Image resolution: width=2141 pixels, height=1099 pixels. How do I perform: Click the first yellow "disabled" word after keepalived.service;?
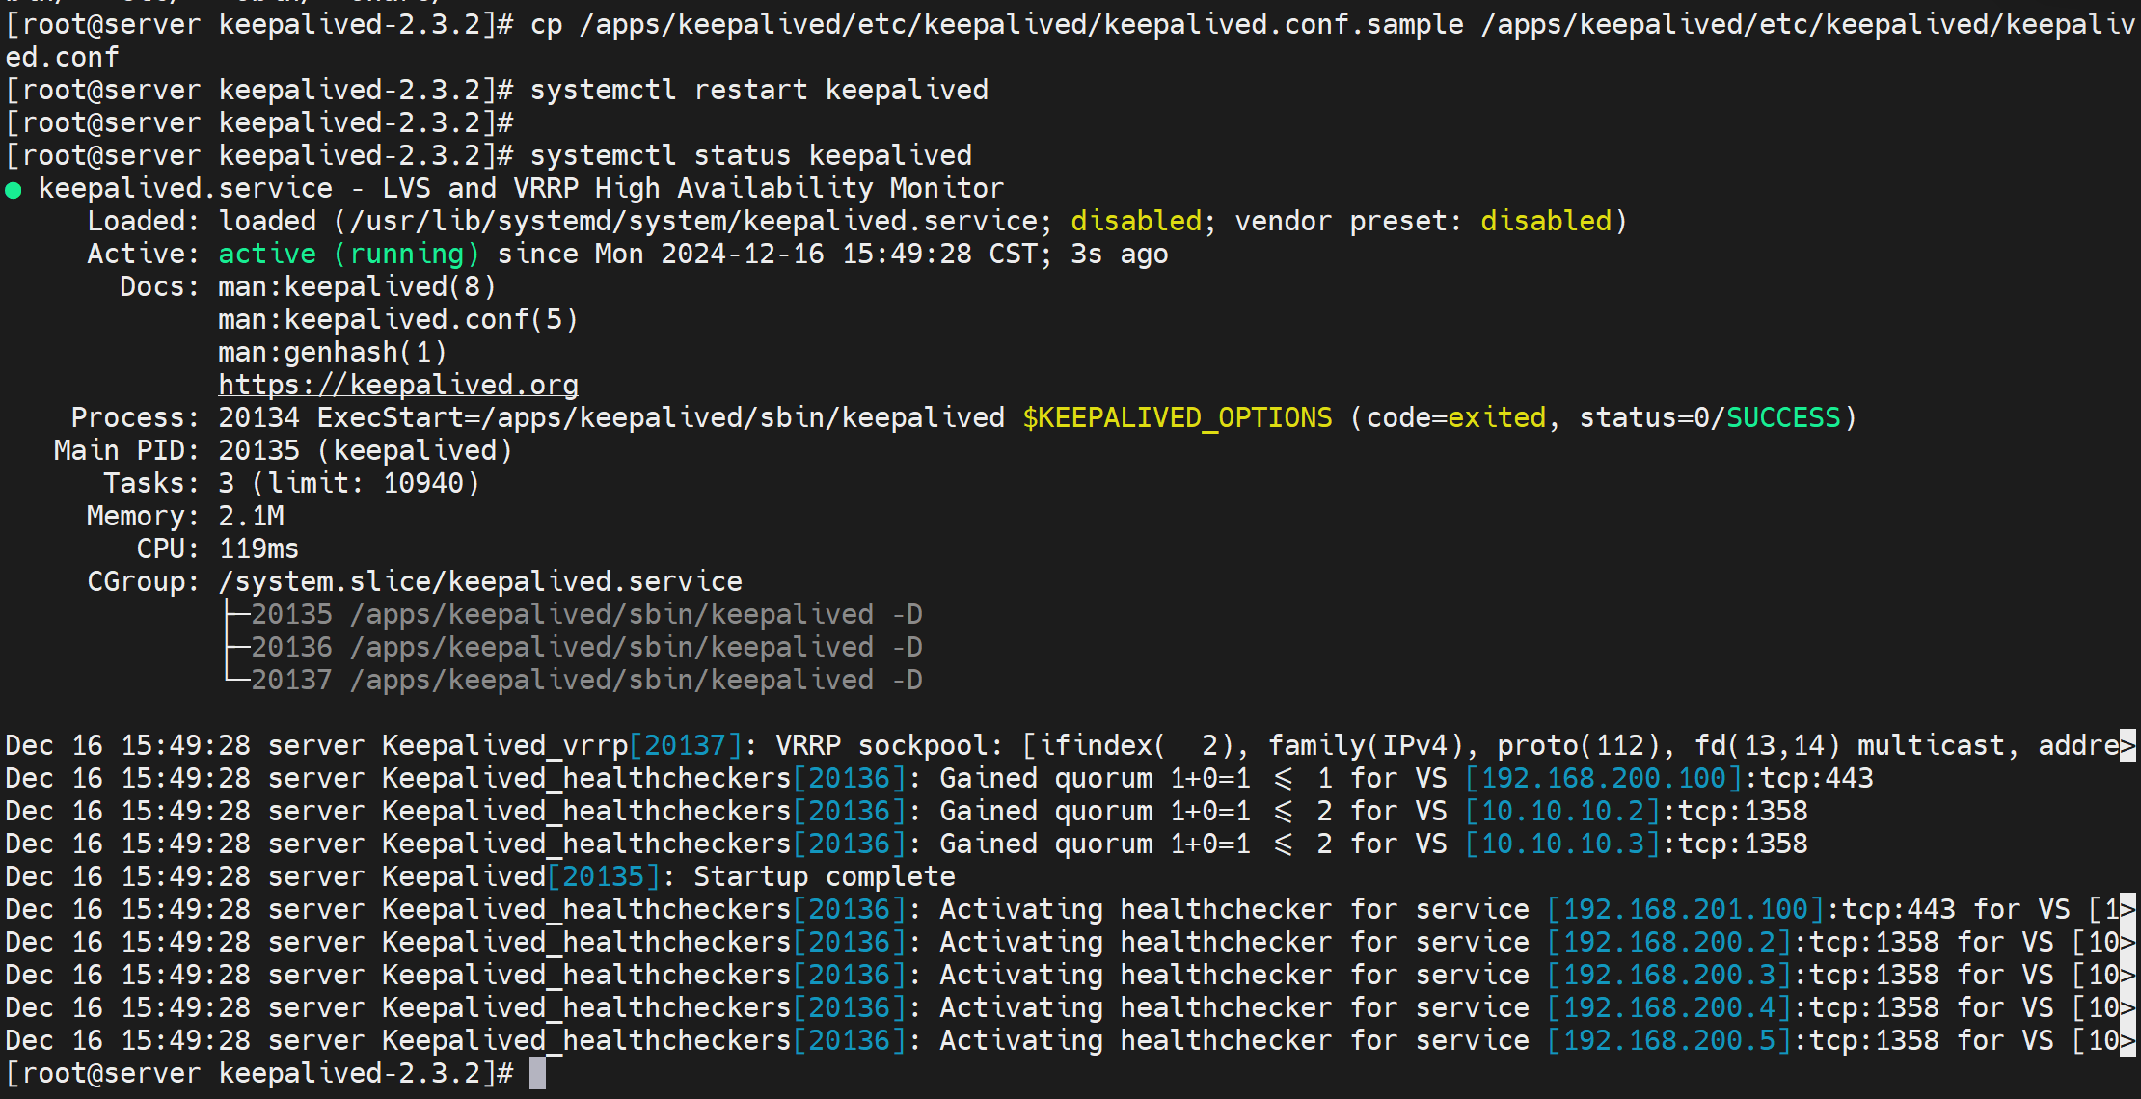coord(1136,221)
